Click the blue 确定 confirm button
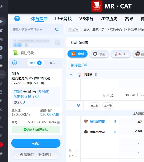The width and height of the screenshot is (144, 162). pos(36,143)
